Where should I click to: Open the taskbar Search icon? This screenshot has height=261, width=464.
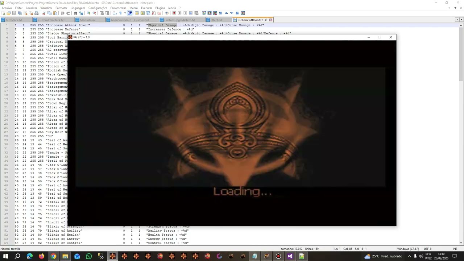coord(17,256)
